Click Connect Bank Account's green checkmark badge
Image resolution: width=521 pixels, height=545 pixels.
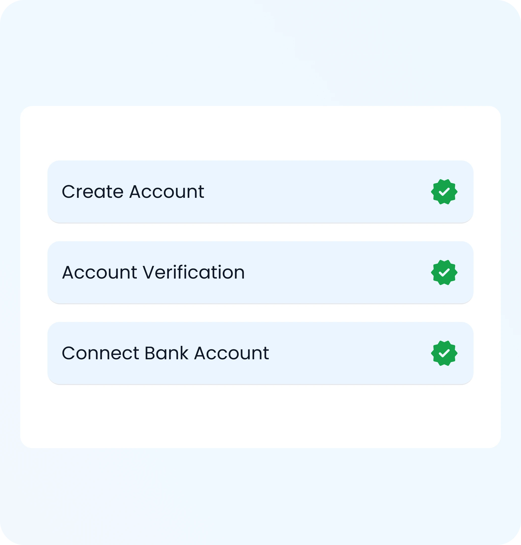(444, 353)
